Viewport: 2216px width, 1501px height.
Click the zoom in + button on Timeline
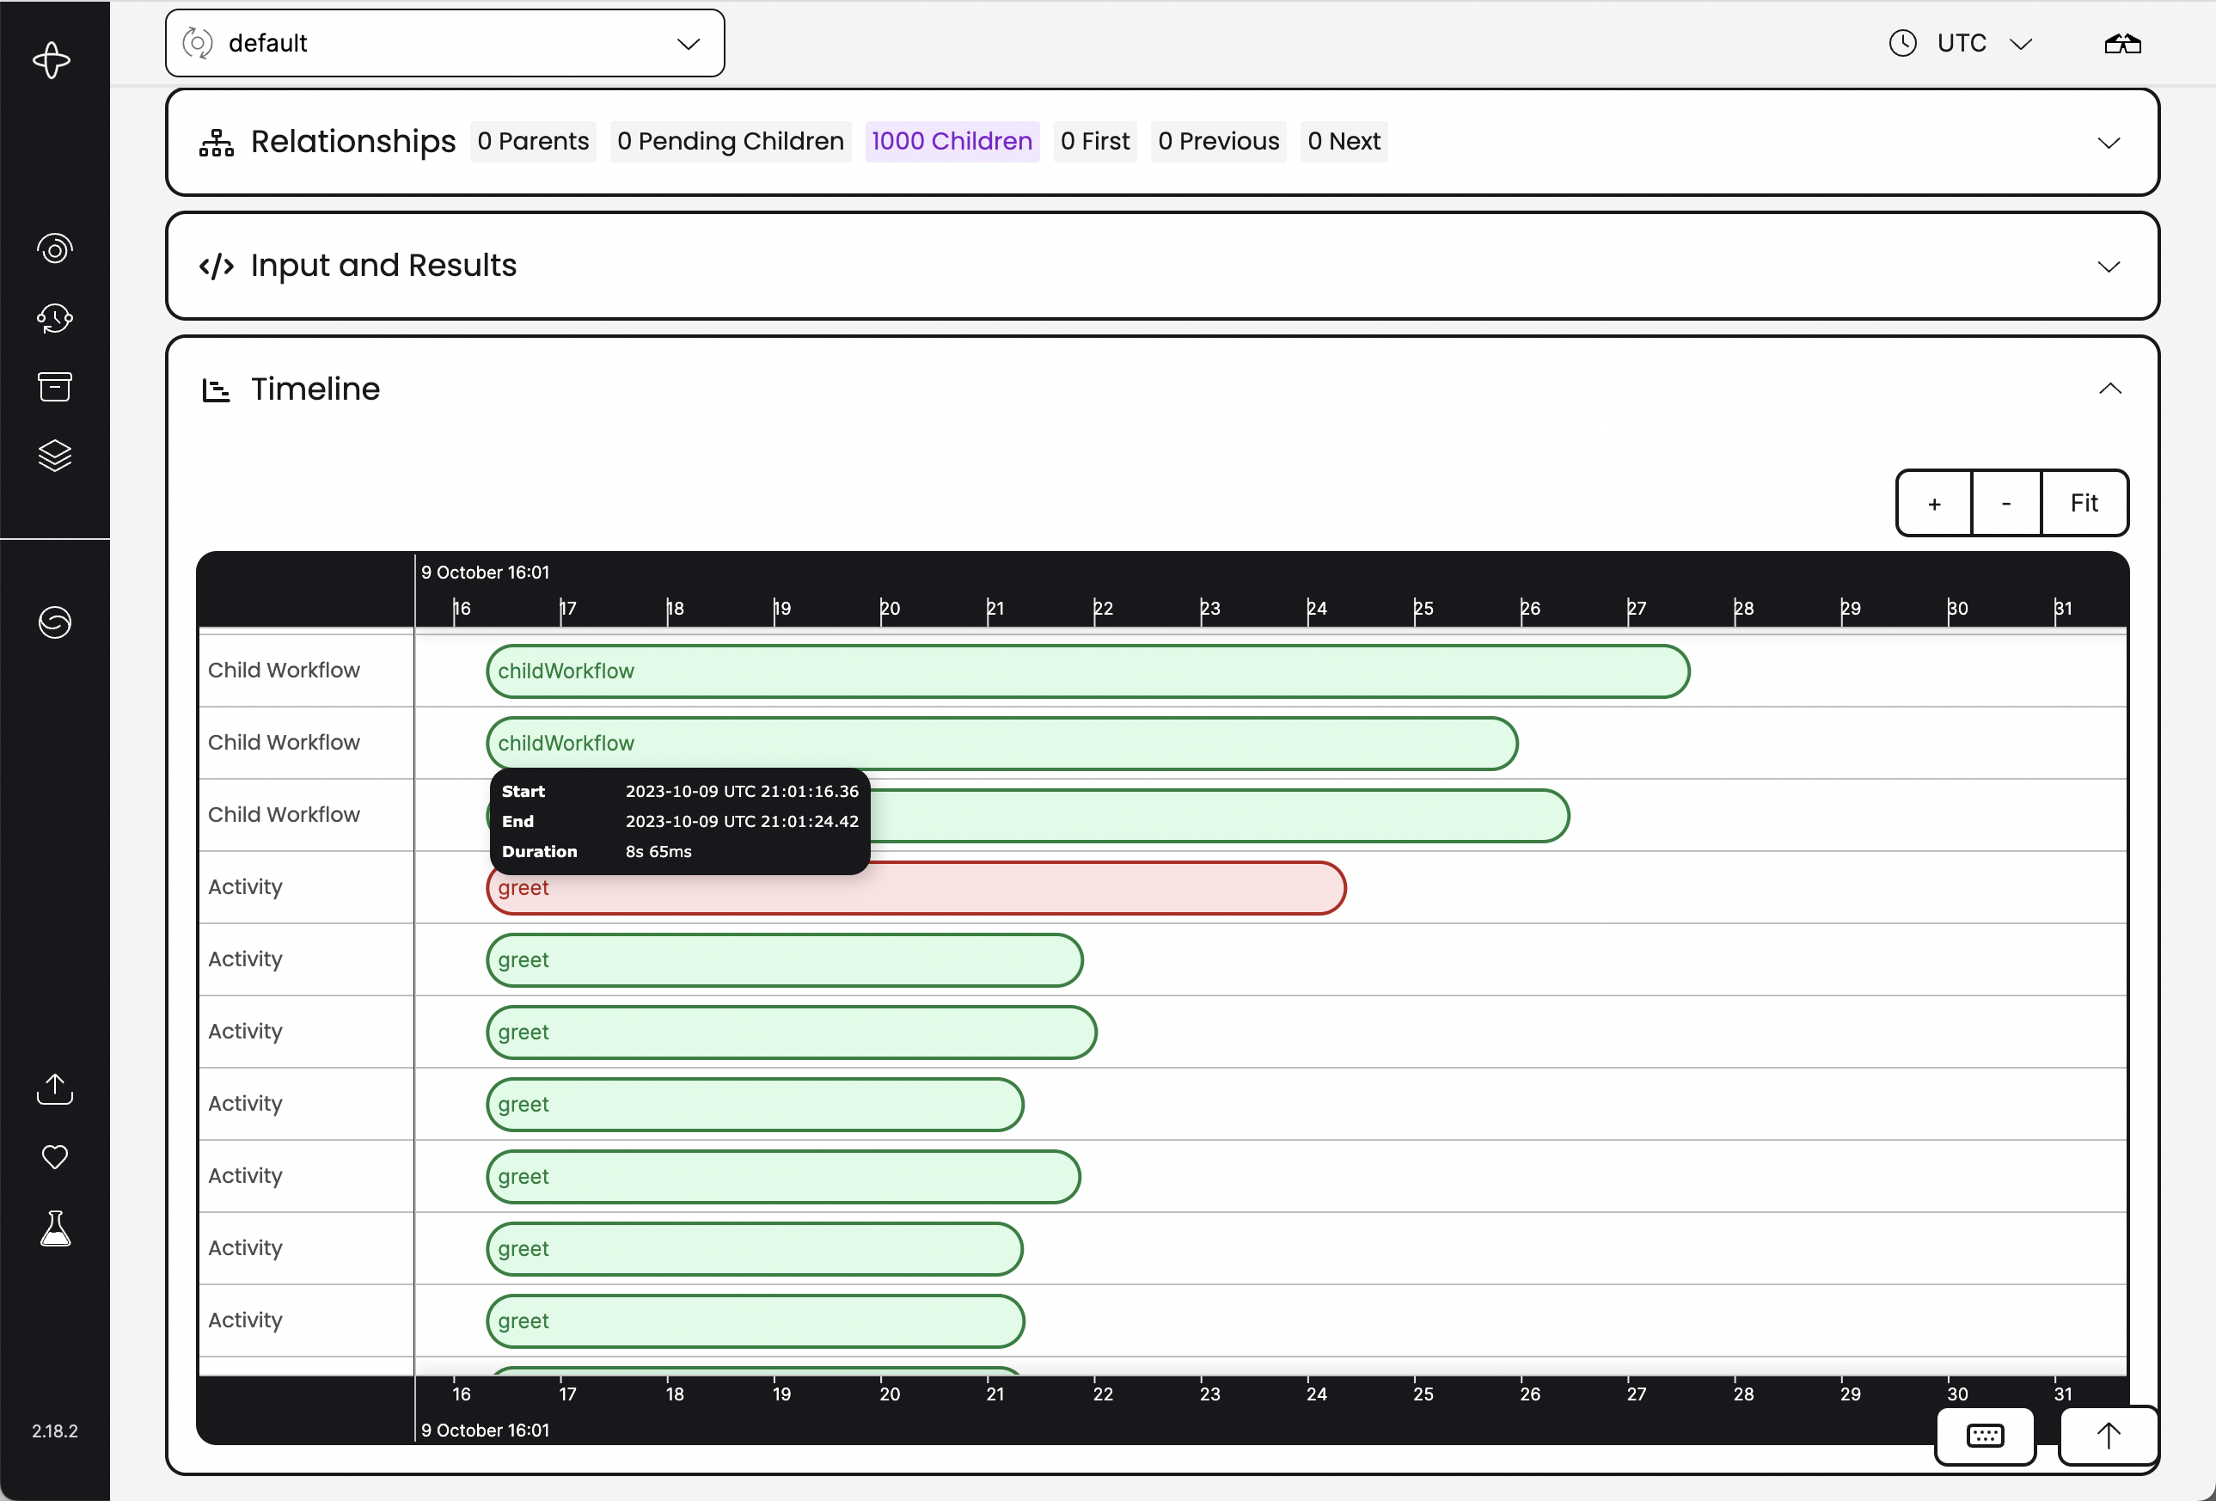1933,503
